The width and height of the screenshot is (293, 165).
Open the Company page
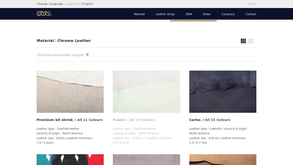click(x=228, y=14)
